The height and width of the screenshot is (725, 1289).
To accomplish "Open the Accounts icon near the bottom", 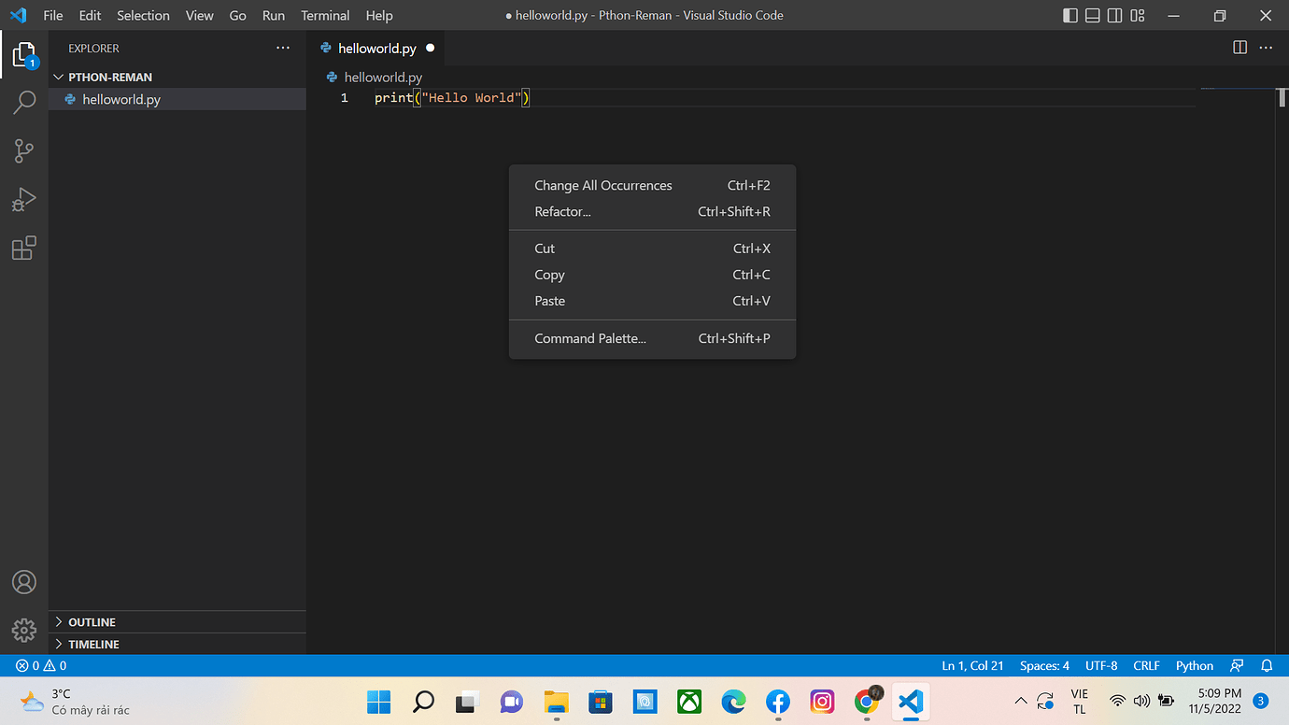I will coord(23,581).
